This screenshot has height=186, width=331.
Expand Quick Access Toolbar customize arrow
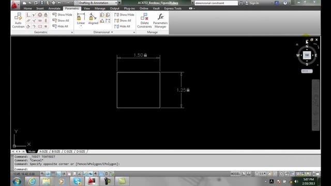(x=119, y=3)
